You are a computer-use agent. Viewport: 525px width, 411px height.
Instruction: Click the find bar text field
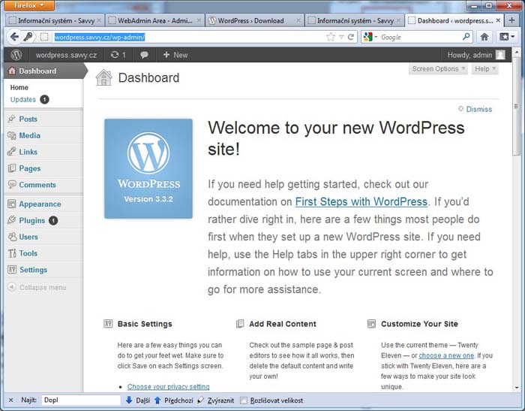[x=81, y=400]
